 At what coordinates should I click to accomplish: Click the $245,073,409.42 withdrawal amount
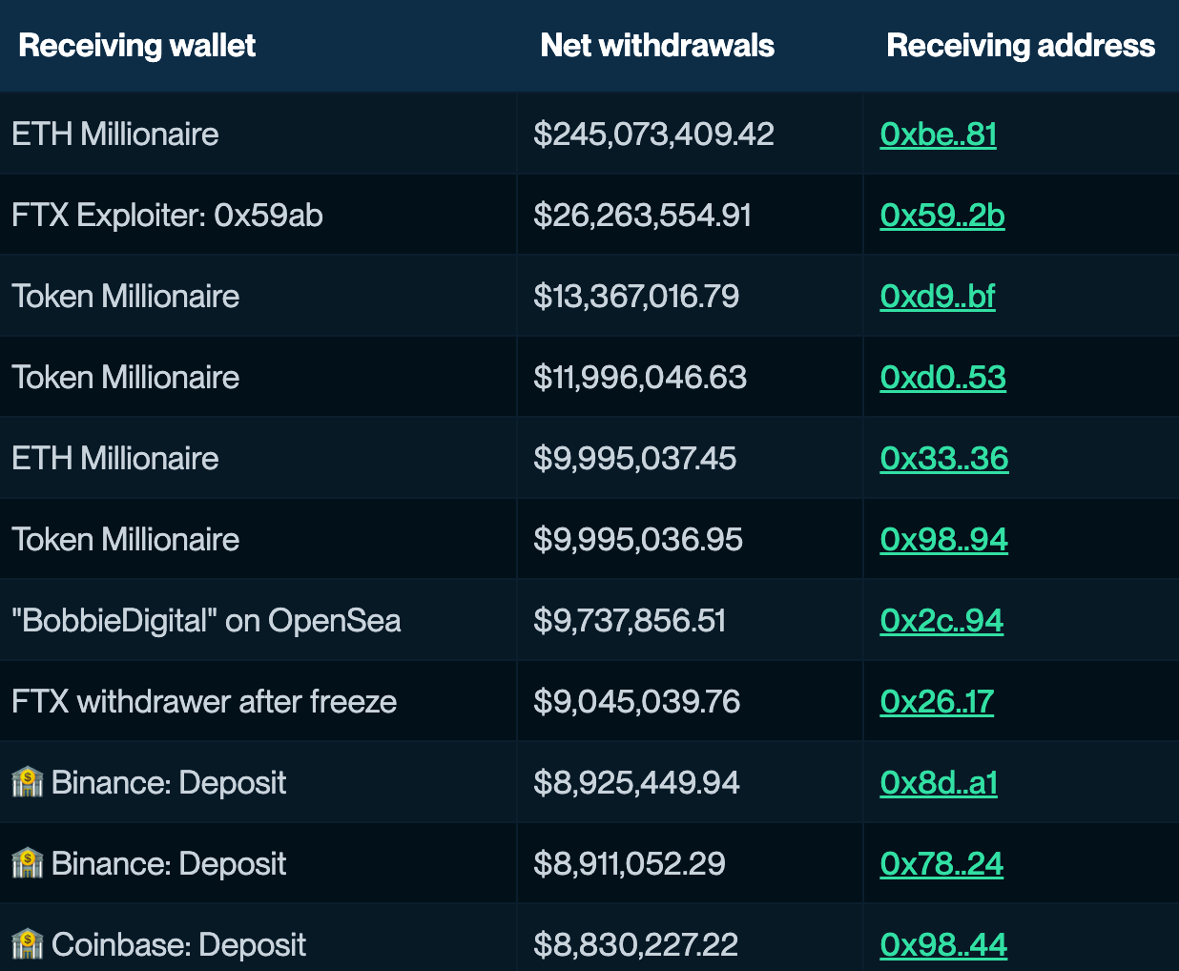coord(654,134)
